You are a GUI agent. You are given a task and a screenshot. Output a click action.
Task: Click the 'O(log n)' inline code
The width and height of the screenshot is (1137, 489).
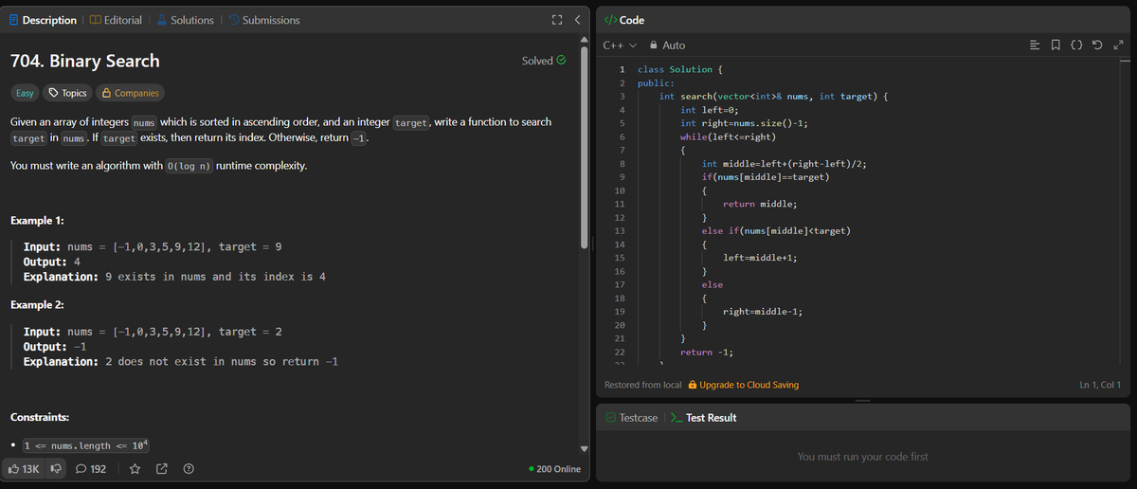tap(189, 167)
